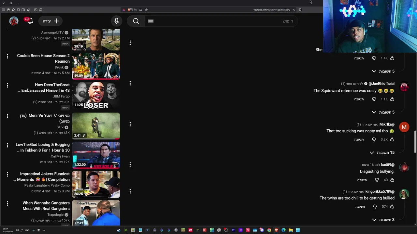The image size is (417, 234).
Task: Open Premiere Pro from the taskbar
Action: tap(233, 230)
